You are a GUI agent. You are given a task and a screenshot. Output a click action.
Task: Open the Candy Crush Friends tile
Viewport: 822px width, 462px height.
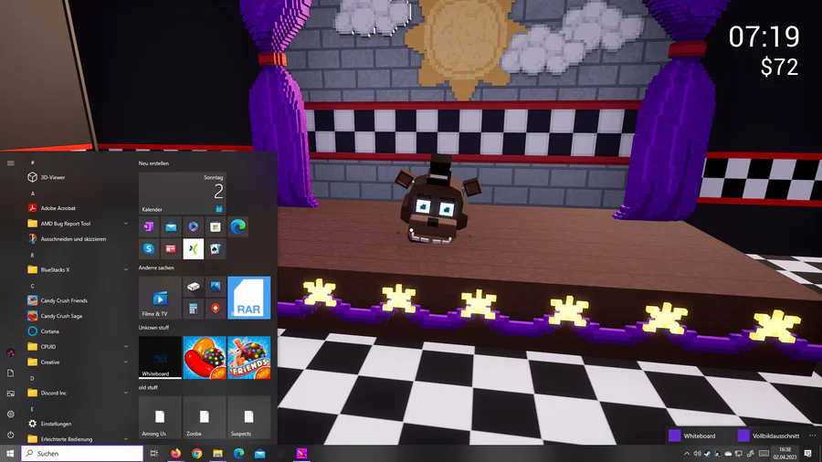[x=249, y=357]
